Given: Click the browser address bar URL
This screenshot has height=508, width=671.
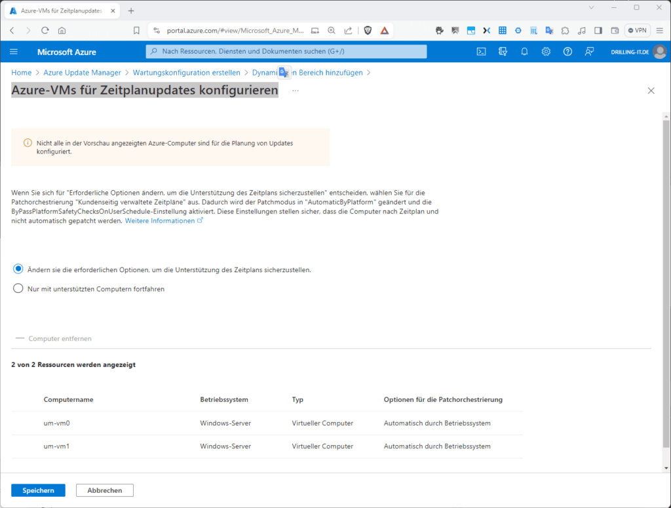Looking at the screenshot, I should pos(235,30).
